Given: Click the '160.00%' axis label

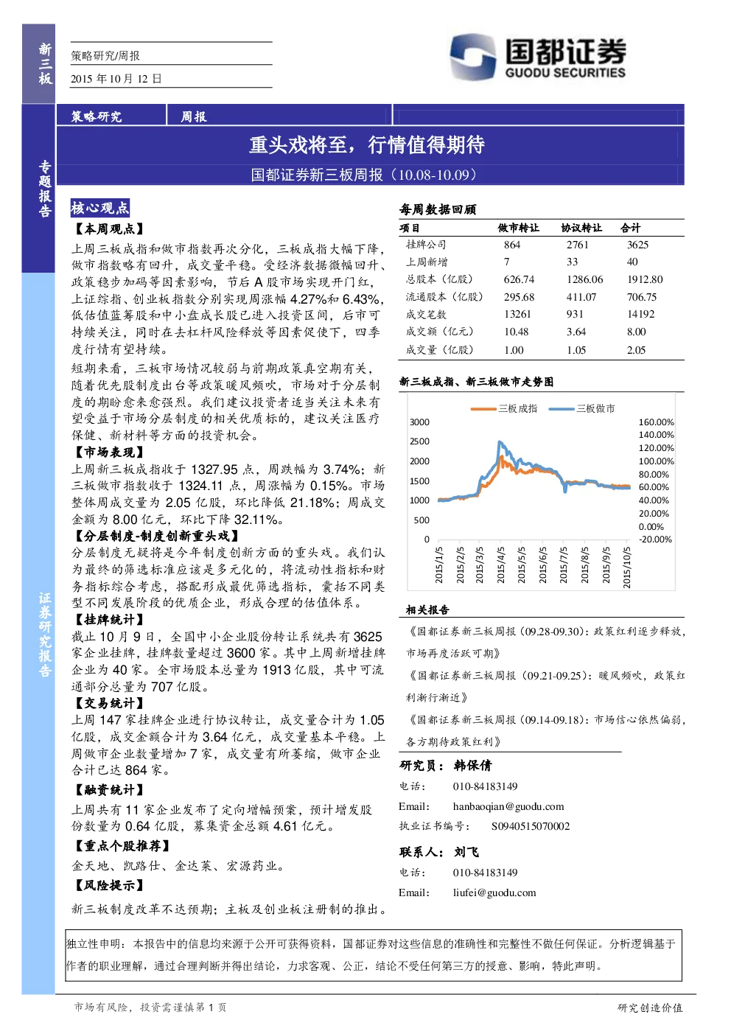Looking at the screenshot, I should [x=656, y=422].
